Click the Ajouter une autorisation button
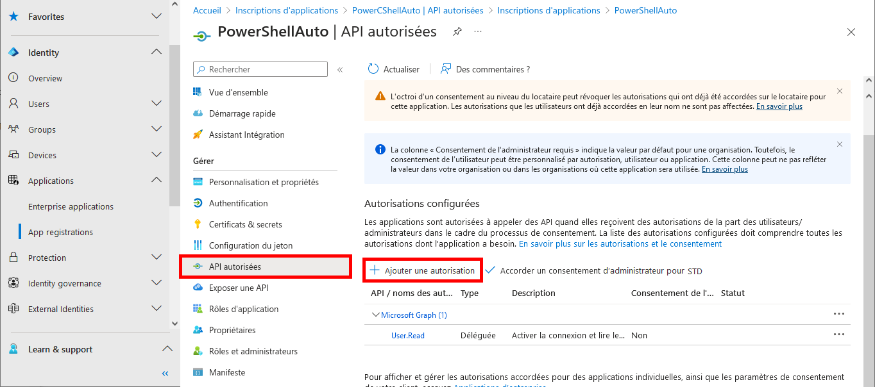The image size is (875, 387). (x=421, y=270)
